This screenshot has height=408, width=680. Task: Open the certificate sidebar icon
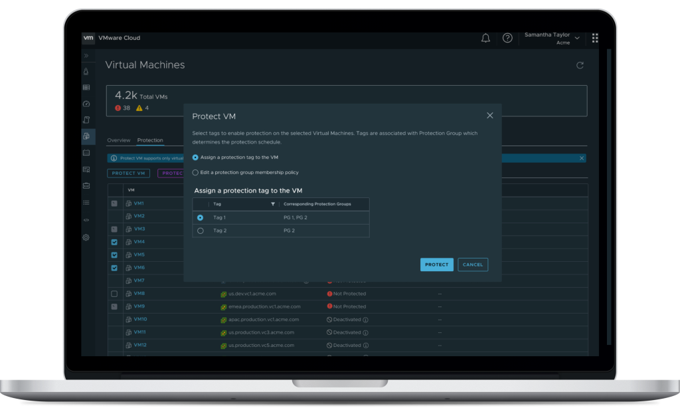(86, 169)
